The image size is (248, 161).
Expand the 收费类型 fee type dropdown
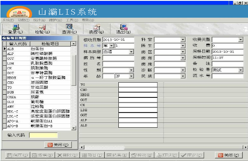click(x=241, y=39)
